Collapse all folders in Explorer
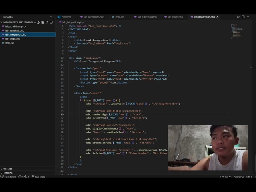 coord(52,22)
